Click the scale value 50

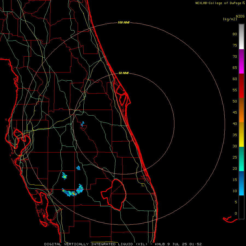click(235, 101)
